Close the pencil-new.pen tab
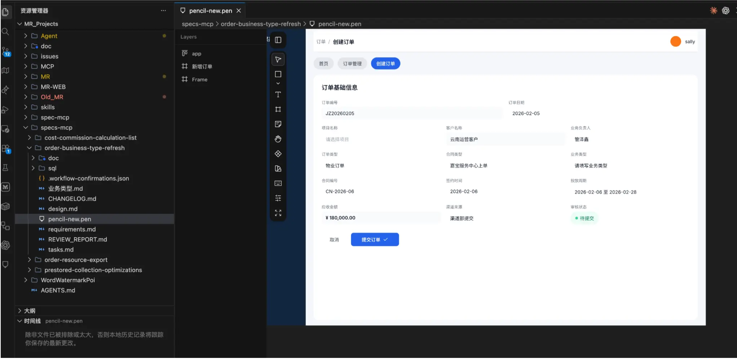This screenshot has height=359, width=737. pos(239,11)
